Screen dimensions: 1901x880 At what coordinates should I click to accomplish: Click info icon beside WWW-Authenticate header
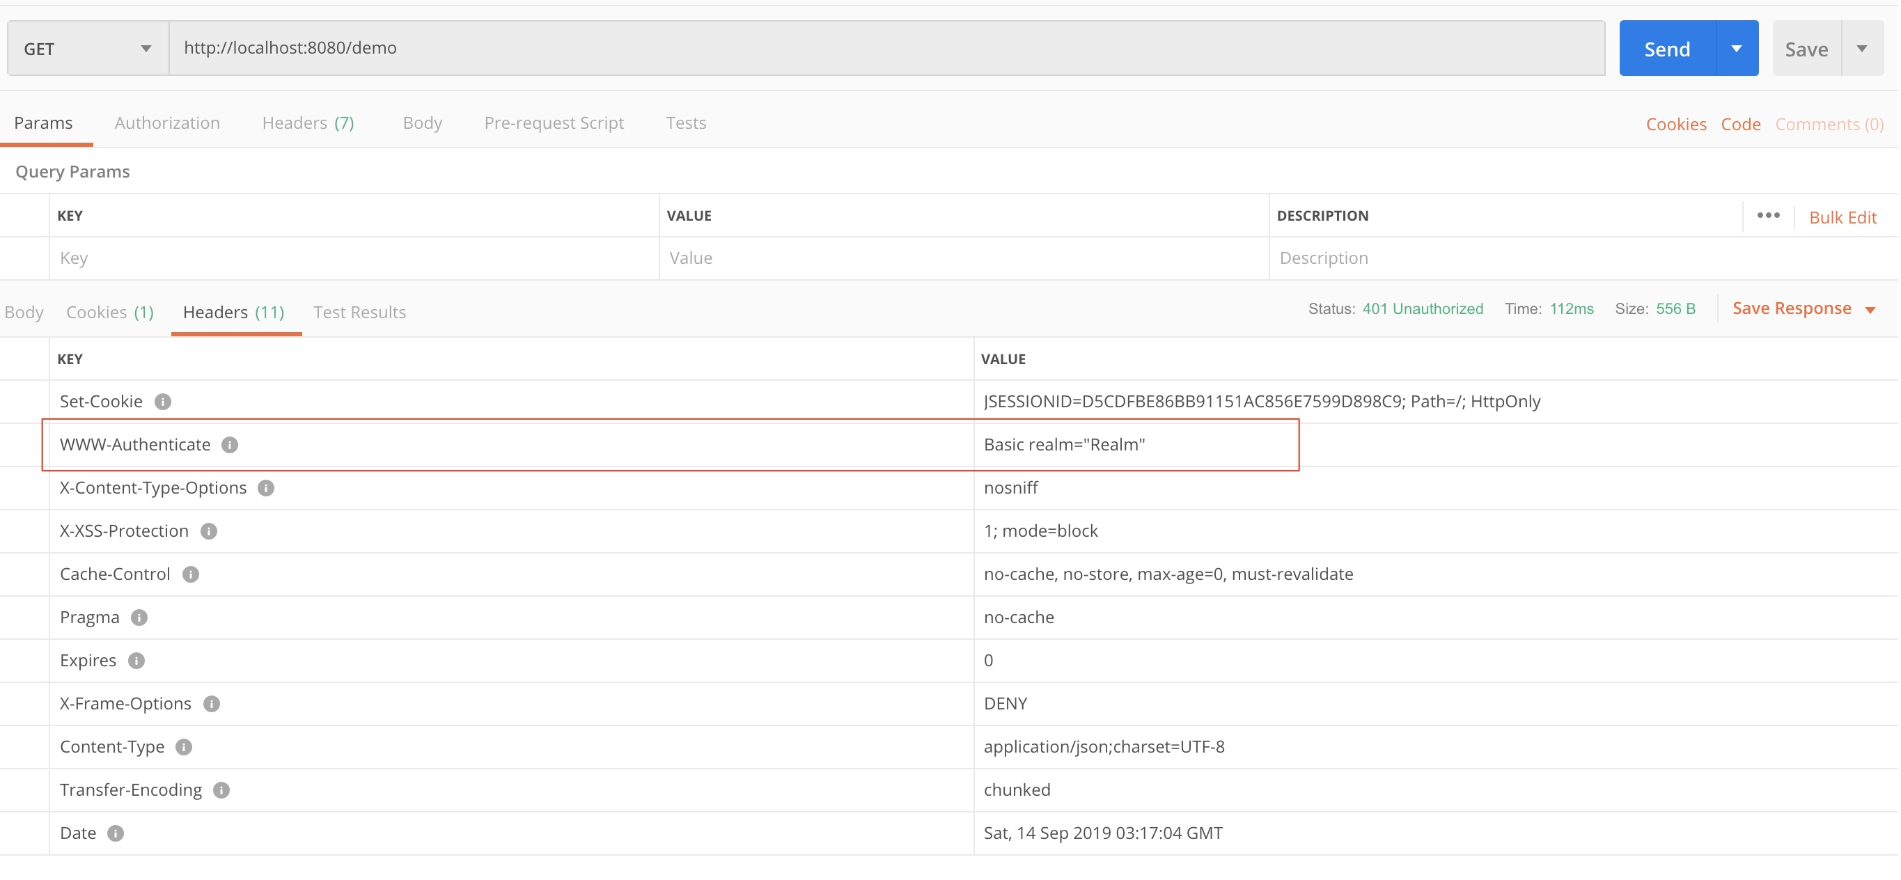[230, 445]
